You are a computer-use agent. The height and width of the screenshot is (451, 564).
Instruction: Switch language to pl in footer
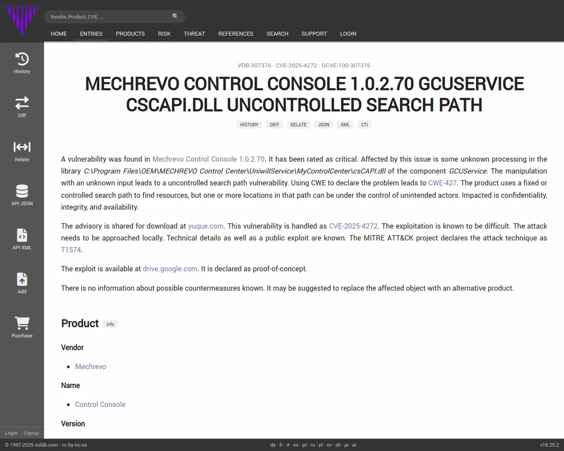coord(321,445)
